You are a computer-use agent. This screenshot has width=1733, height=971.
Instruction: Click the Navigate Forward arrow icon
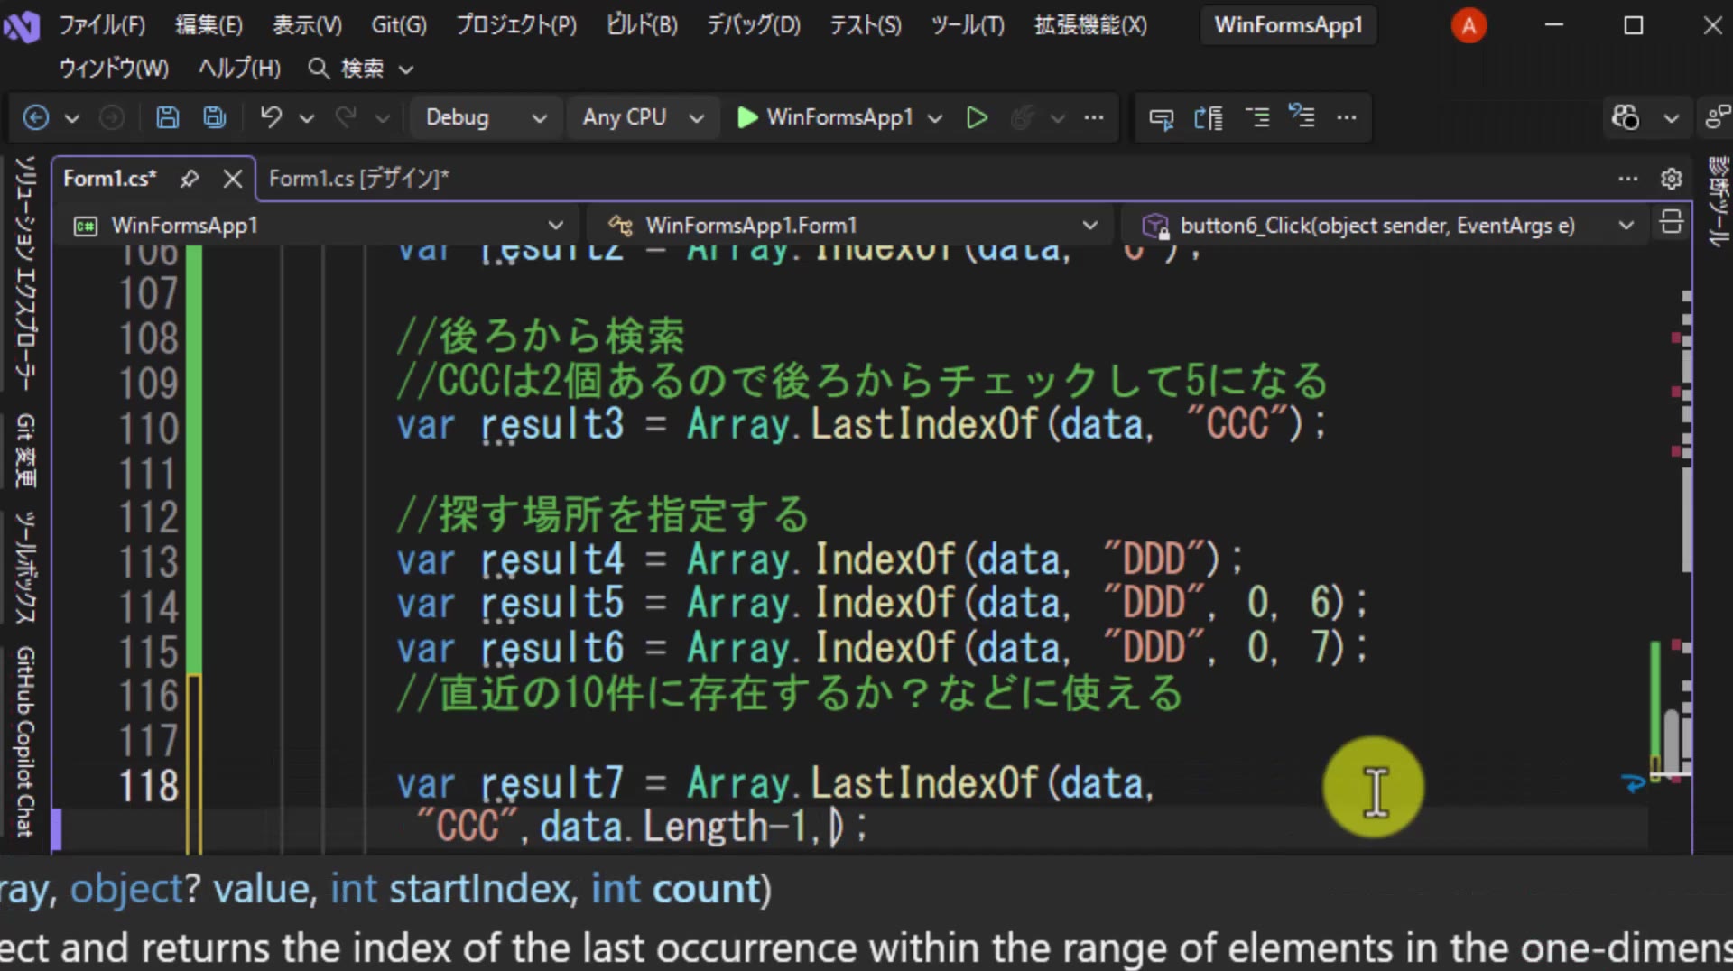coord(112,117)
